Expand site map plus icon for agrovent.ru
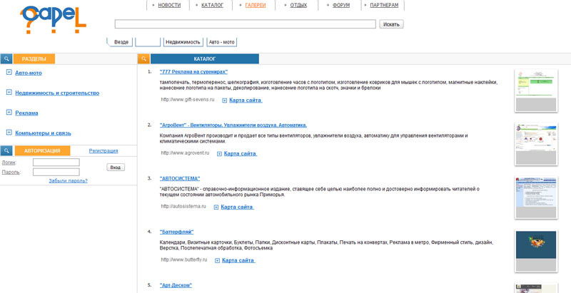This screenshot has width=571, height=293. [x=220, y=154]
